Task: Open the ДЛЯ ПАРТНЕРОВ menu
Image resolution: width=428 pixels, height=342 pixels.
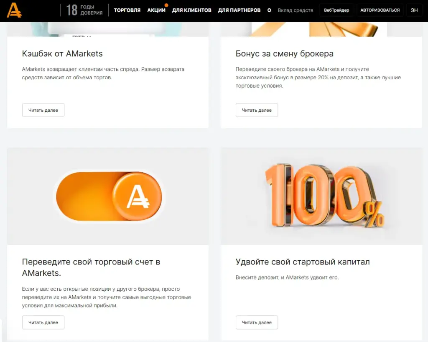Action: click(x=239, y=10)
